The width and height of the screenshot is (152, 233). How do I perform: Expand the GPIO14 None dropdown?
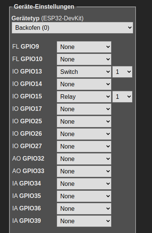(84, 84)
